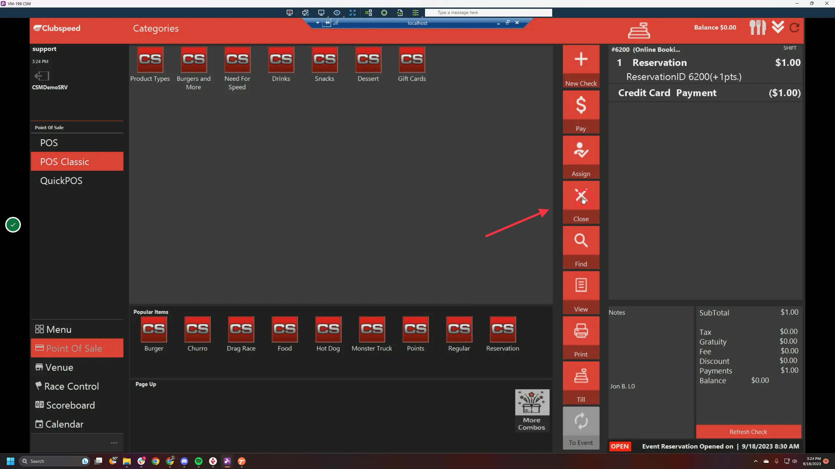Click the refresh icon in the header
The image size is (835, 469).
point(795,28)
